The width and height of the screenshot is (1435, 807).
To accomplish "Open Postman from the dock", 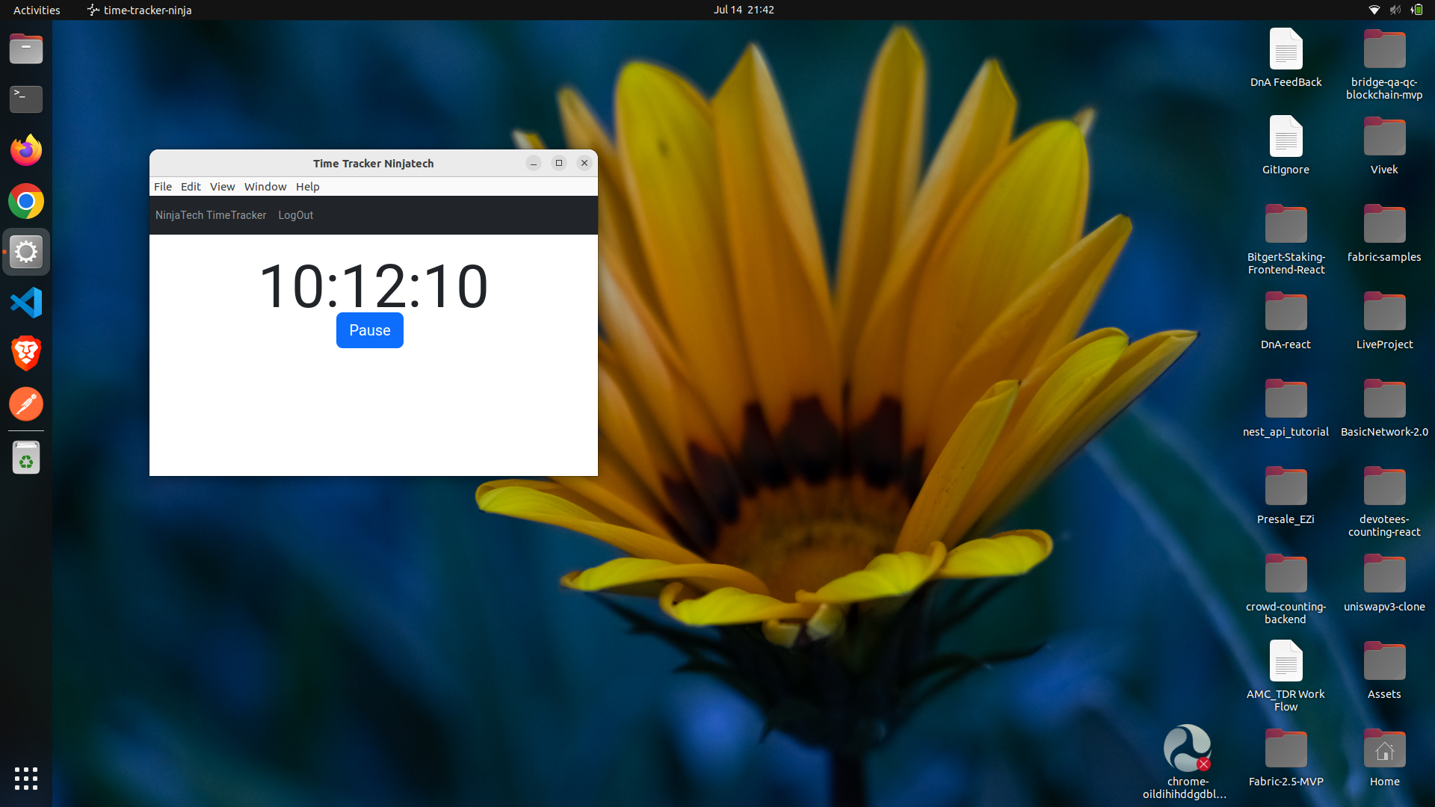I will pyautogui.click(x=26, y=404).
